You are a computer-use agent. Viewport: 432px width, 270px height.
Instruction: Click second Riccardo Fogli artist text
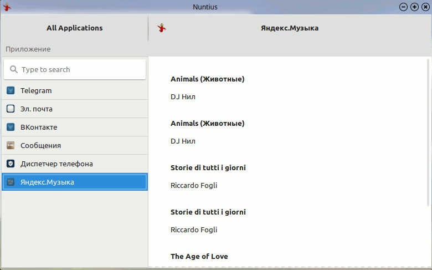point(194,230)
